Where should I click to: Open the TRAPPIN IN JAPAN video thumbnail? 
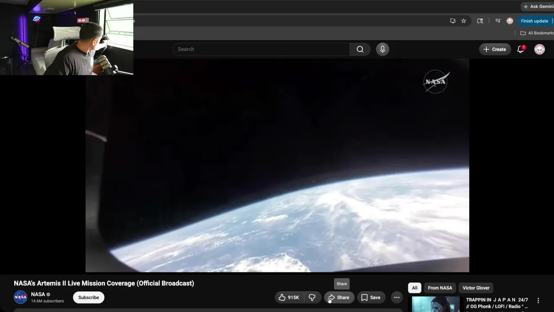point(436,304)
